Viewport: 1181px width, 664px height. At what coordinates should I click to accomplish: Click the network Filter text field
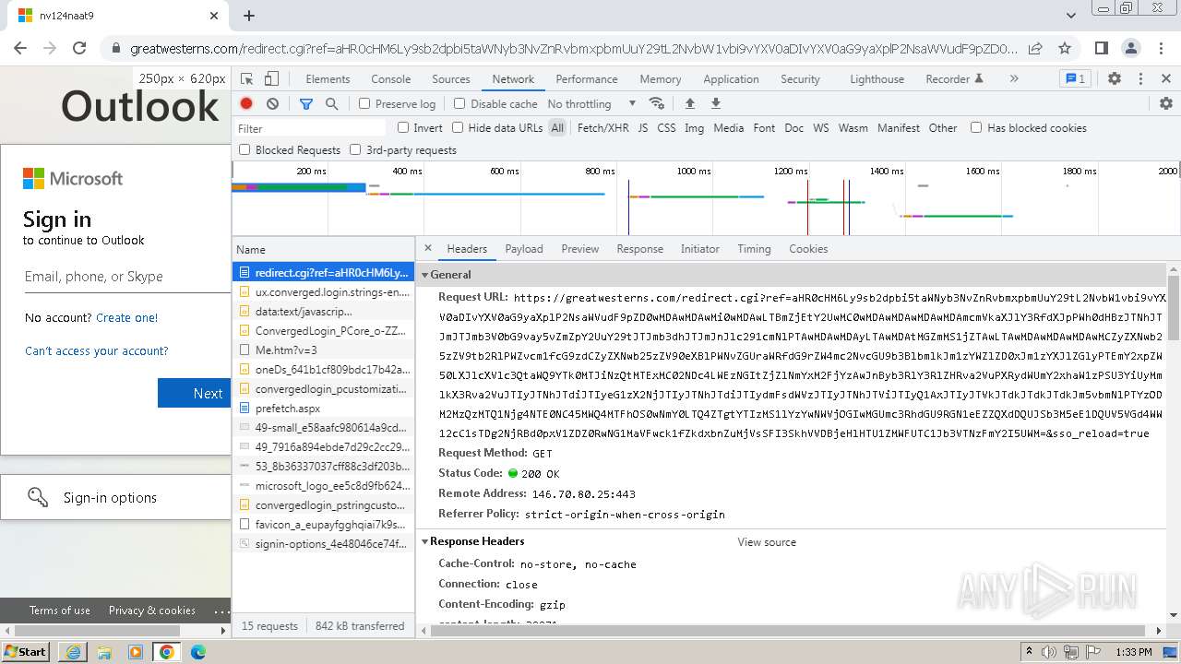click(310, 128)
